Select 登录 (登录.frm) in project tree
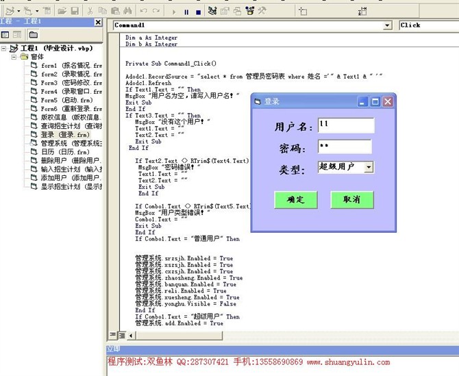Viewport: 459px width, 376px height. pos(60,135)
